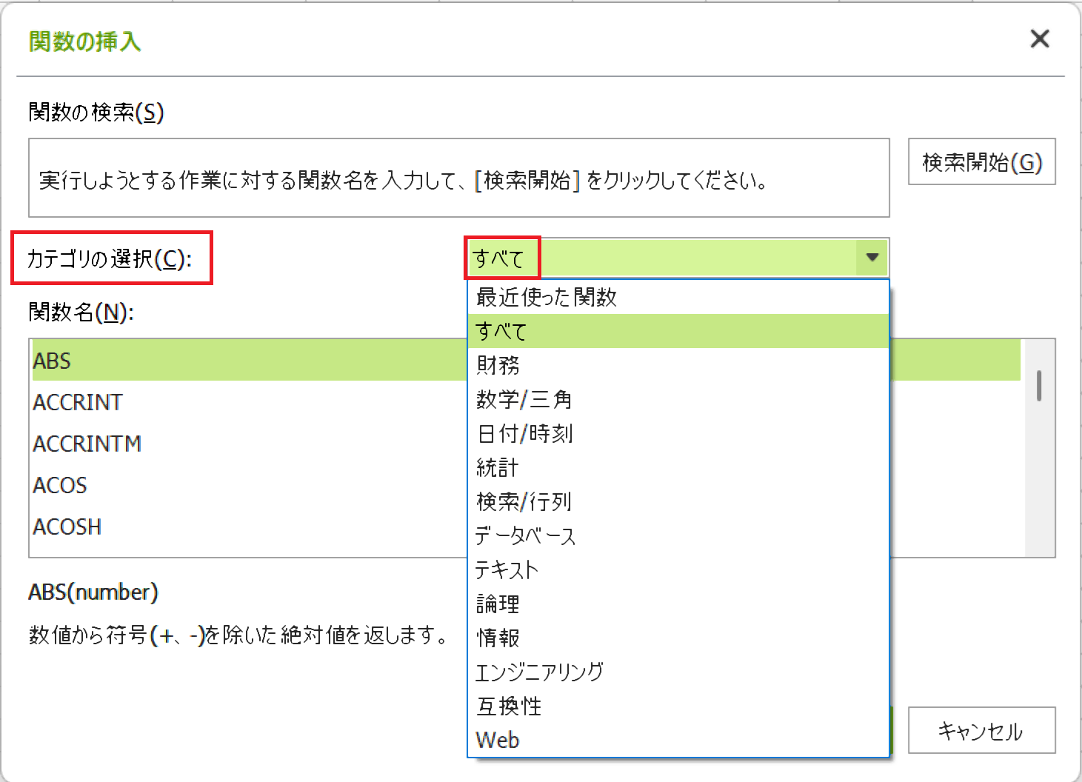Choose the 統計 category

point(498,467)
